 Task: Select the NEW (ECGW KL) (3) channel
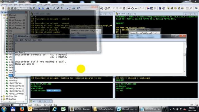(16, 91)
